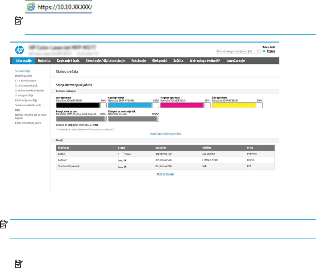Select Dnevnik zadatka in sidebar
This screenshot has width=316, height=278.
(23, 76)
